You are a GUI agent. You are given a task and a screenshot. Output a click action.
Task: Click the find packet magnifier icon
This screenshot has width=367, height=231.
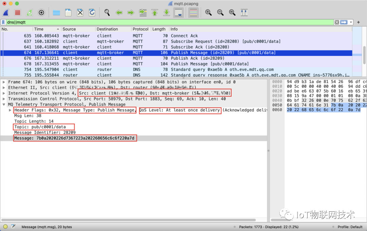pyautogui.click(x=107, y=13)
